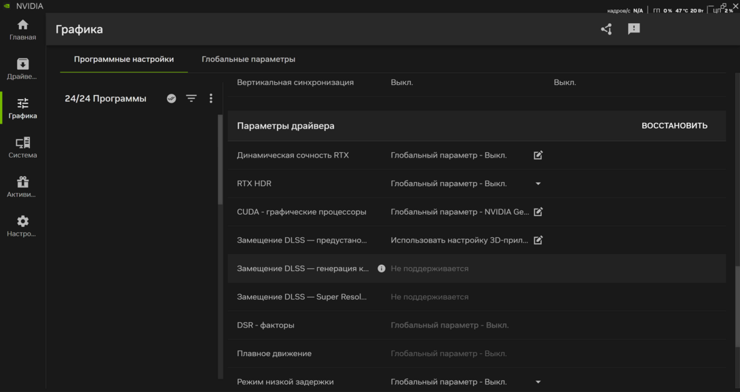The width and height of the screenshot is (740, 392).
Task: Click the feedback exclamation icon
Action: coord(634,29)
